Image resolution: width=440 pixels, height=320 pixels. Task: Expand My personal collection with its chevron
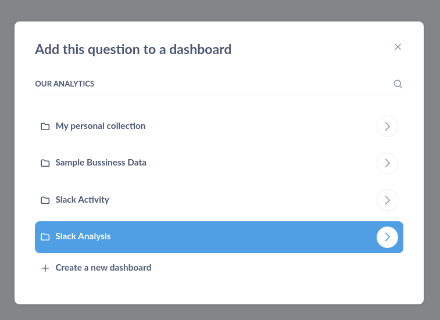click(387, 127)
